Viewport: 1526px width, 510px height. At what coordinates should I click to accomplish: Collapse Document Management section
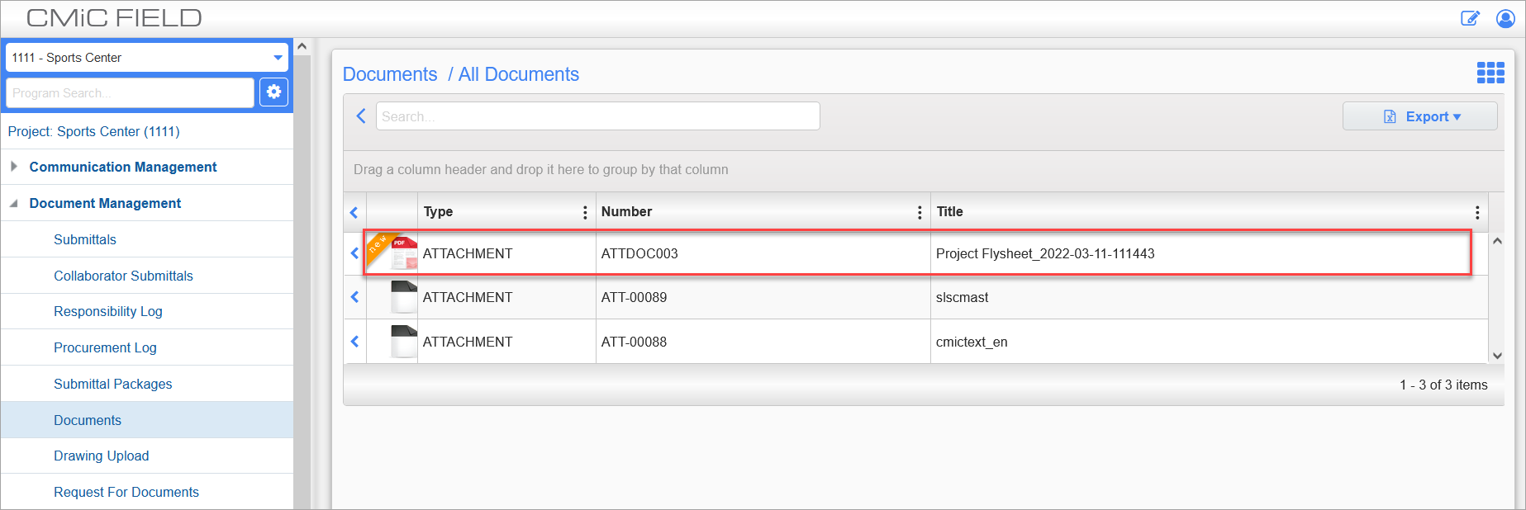click(14, 203)
